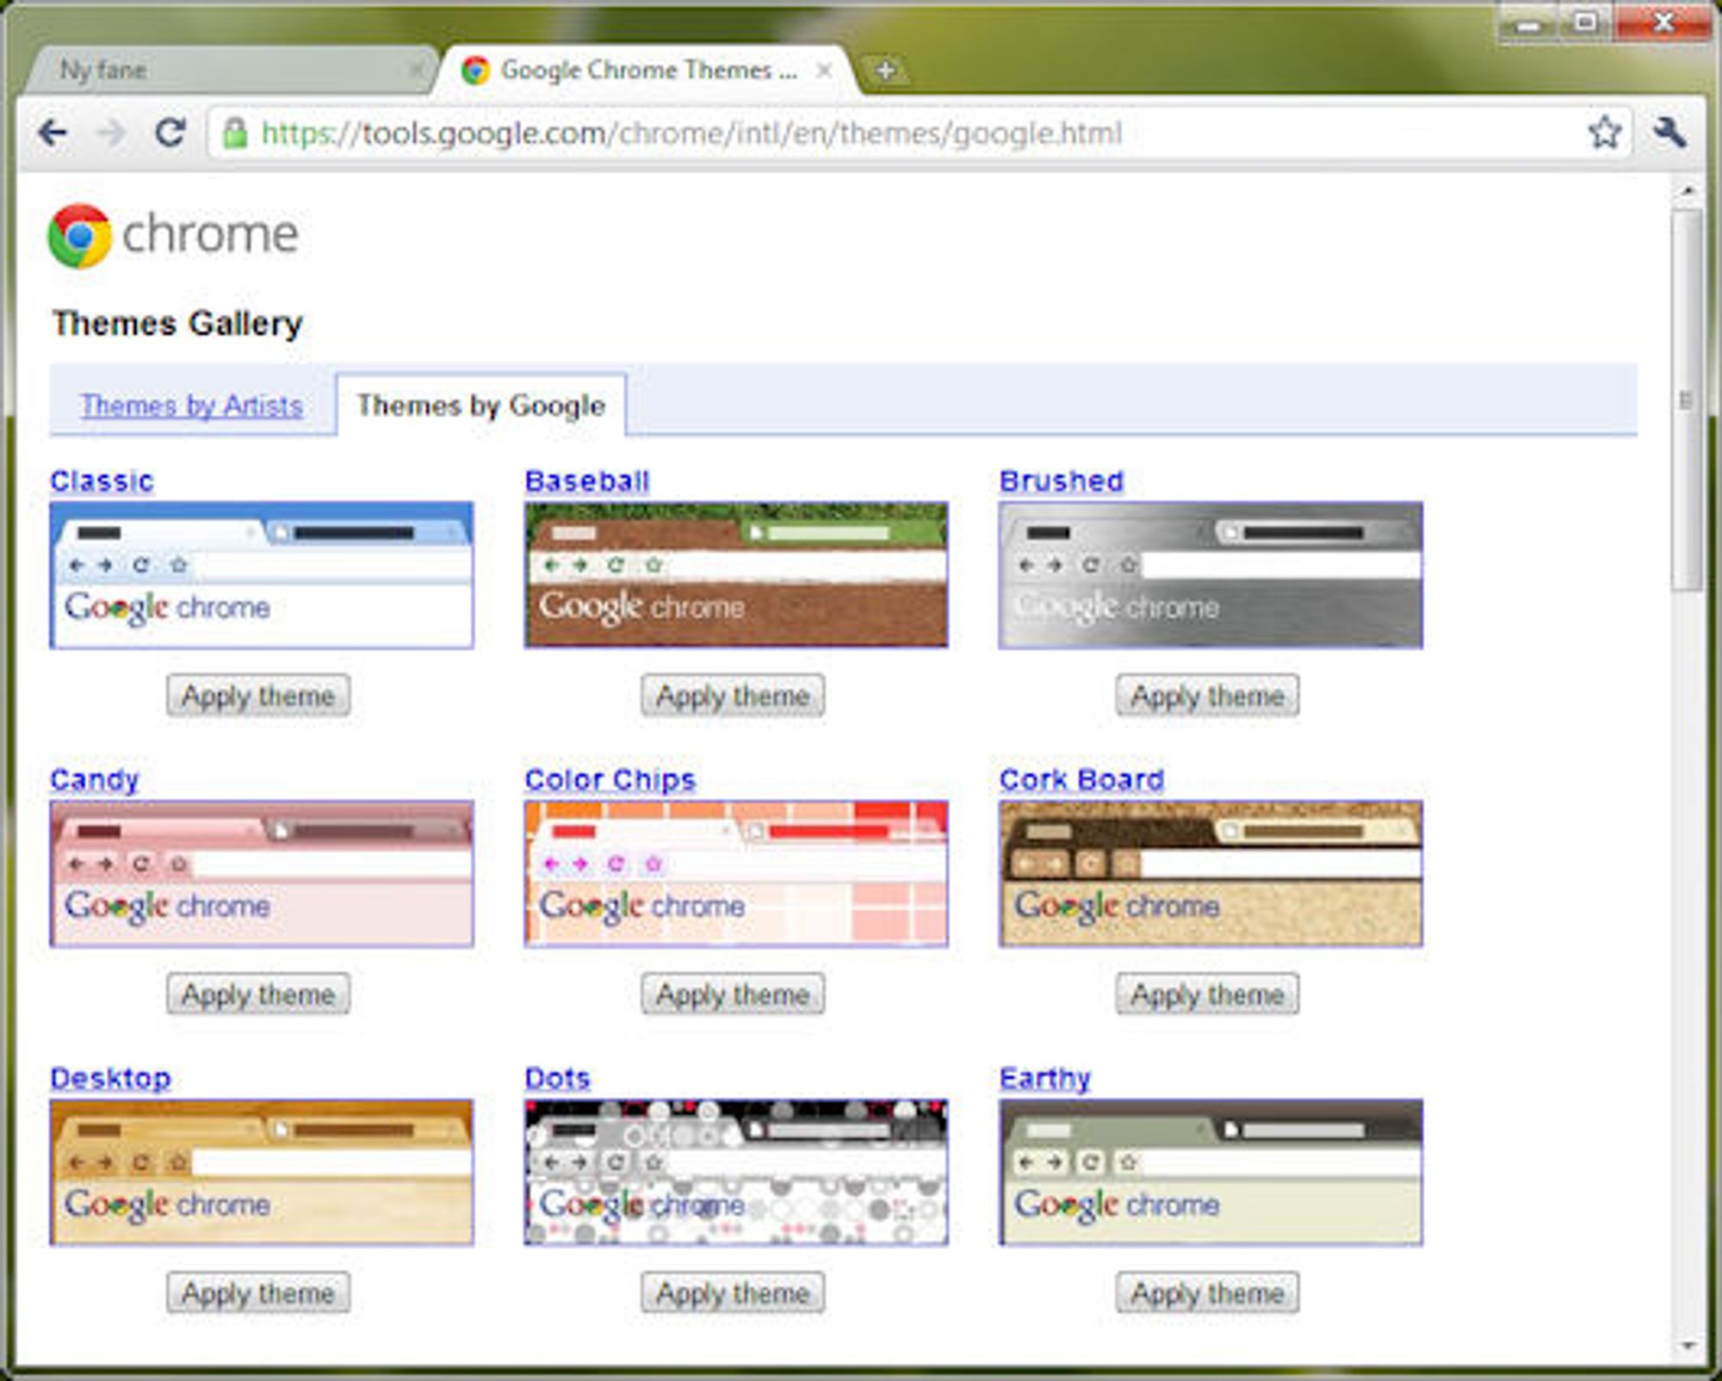
Task: Apply the Baseball theme
Action: (733, 696)
